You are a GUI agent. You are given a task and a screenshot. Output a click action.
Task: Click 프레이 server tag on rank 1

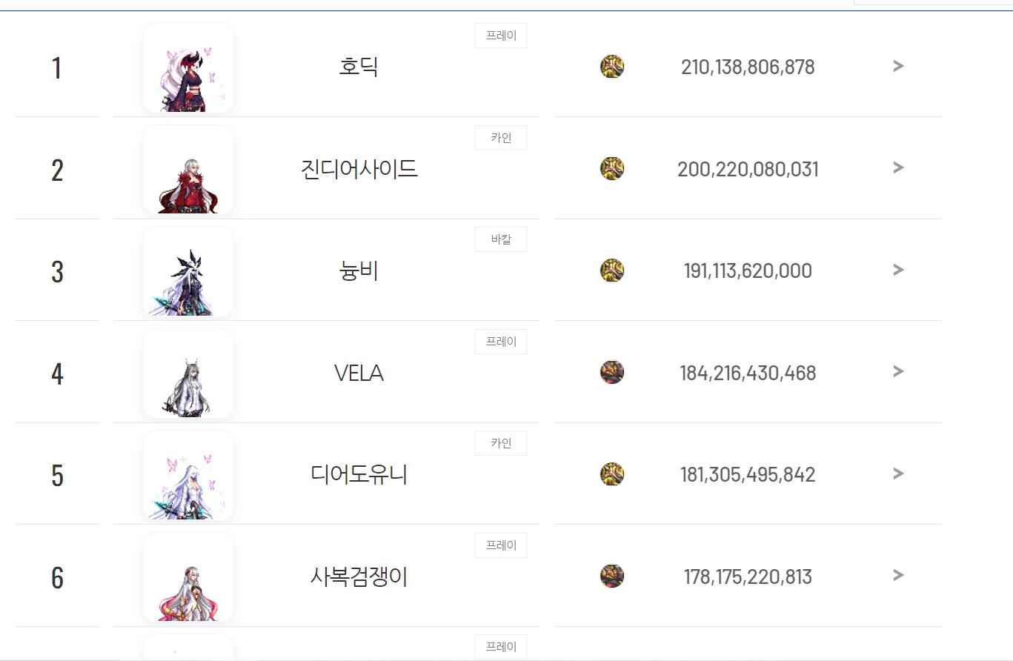(501, 36)
